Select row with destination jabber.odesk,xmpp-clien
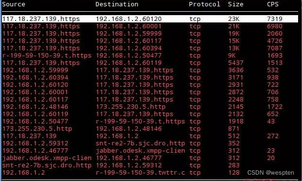Screen dimensions: 302x181 (x=150, y=151)
